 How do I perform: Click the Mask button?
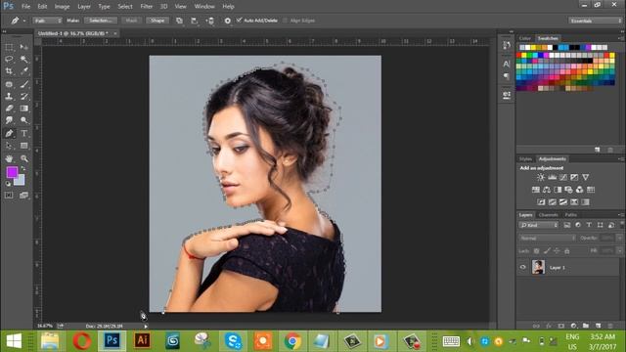(x=131, y=21)
